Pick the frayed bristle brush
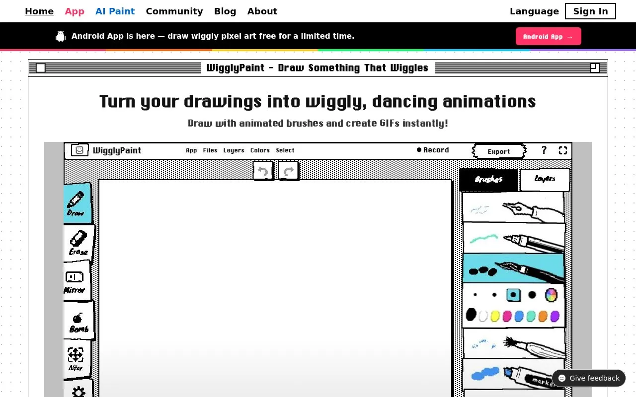This screenshot has width=636, height=397. point(514,343)
